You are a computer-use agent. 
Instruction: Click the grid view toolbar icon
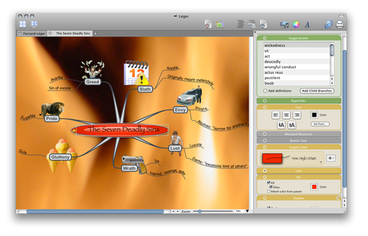(23, 24)
